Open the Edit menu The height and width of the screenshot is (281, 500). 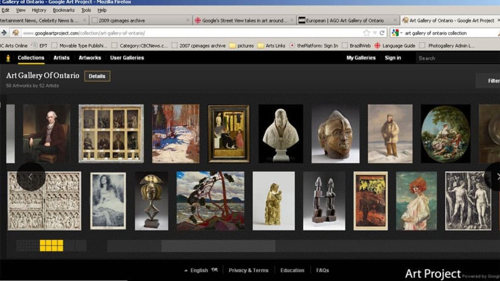tap(6, 10)
